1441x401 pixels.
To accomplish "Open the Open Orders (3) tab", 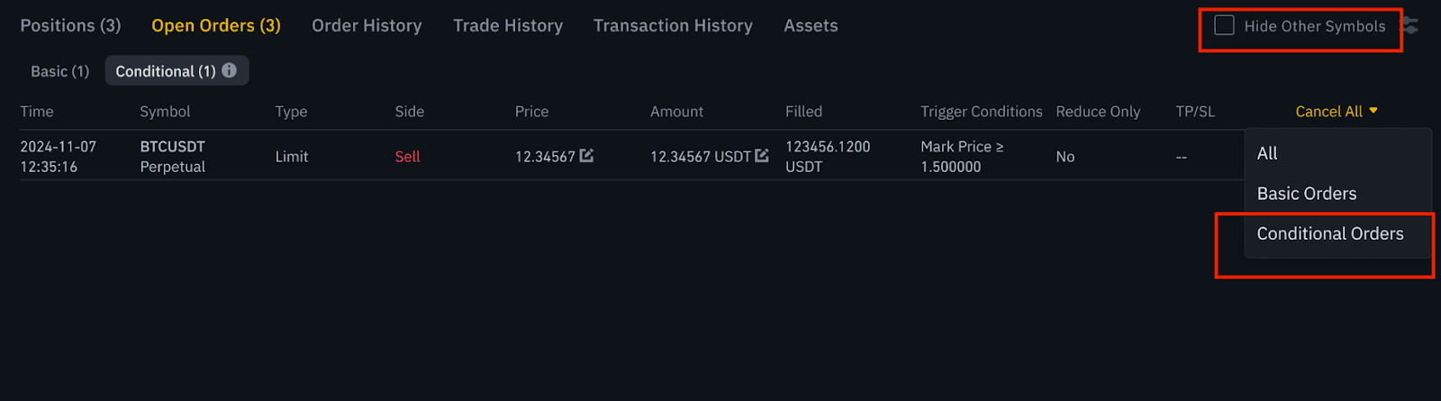I will point(216,26).
